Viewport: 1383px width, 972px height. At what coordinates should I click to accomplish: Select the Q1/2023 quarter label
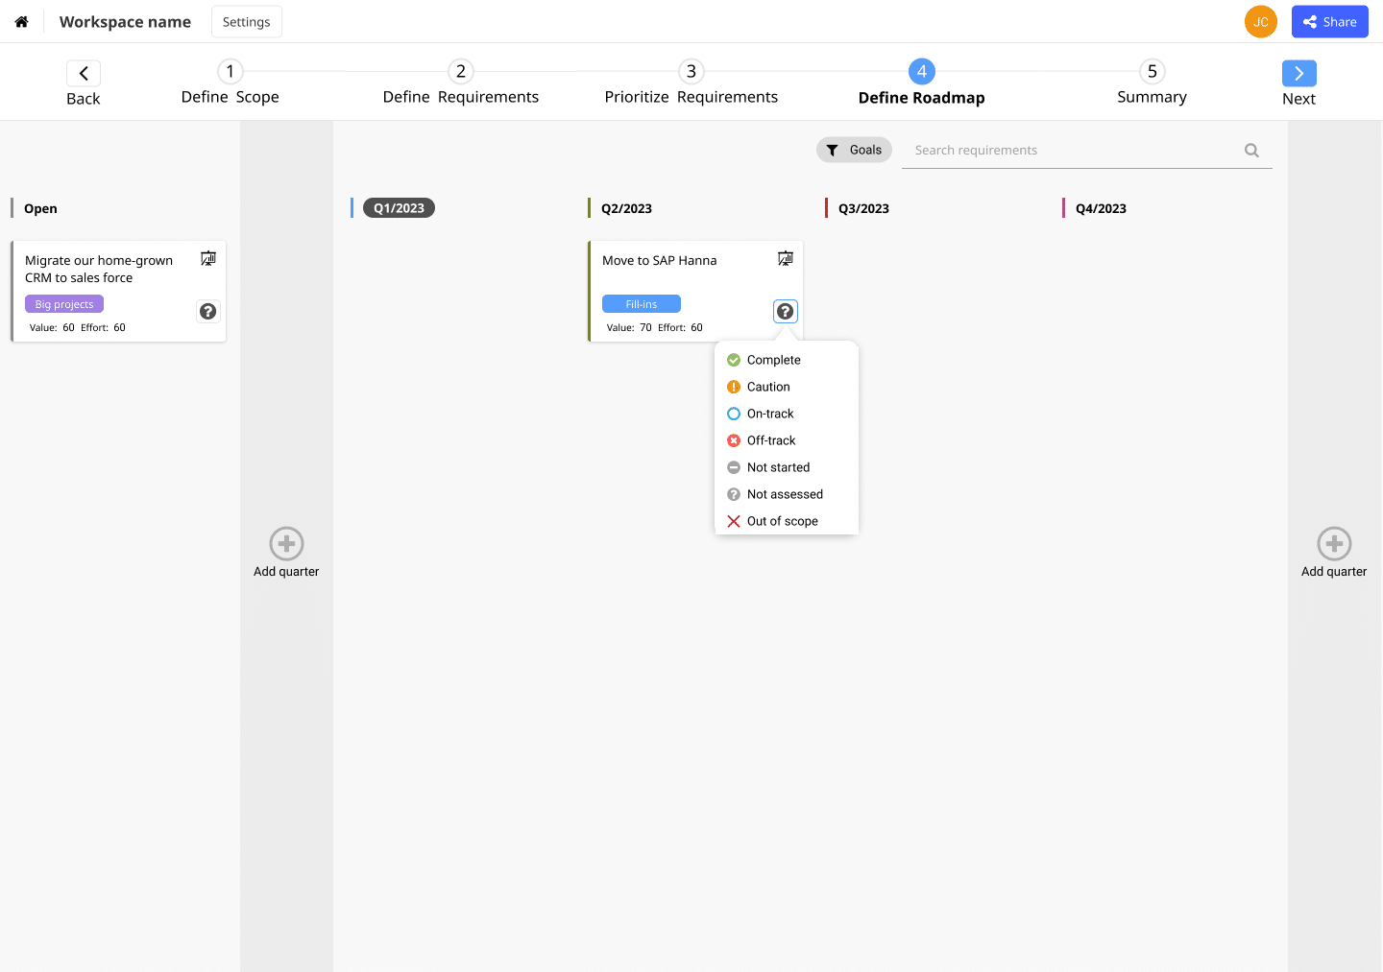[x=399, y=208]
